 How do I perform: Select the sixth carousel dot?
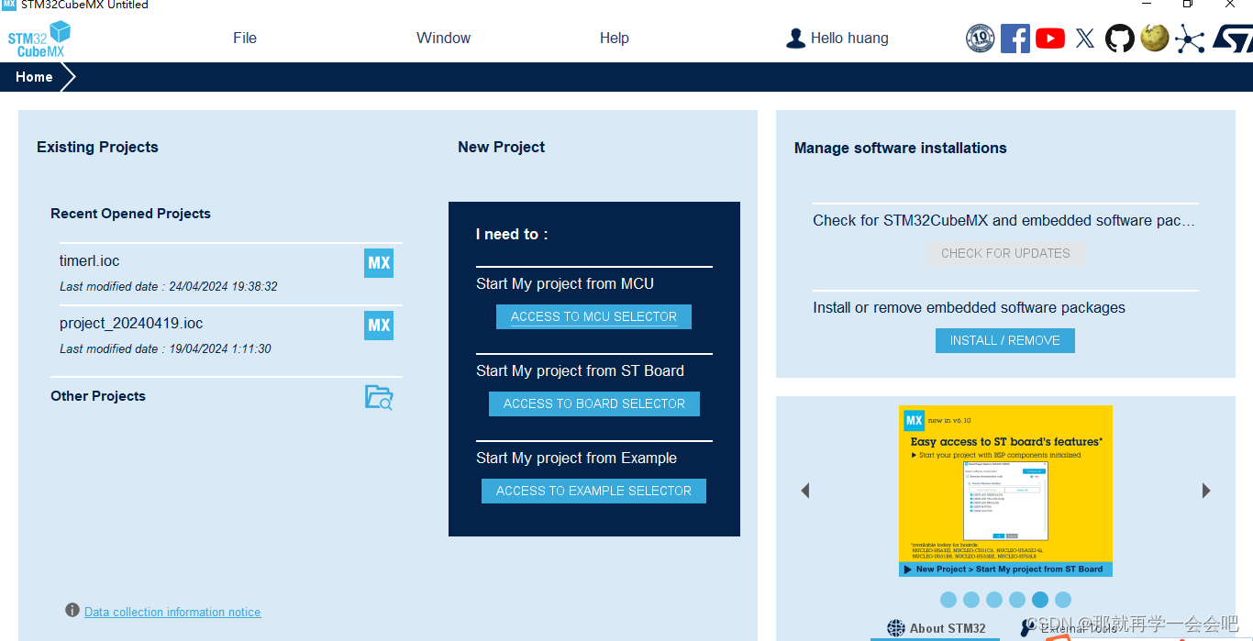click(1063, 600)
